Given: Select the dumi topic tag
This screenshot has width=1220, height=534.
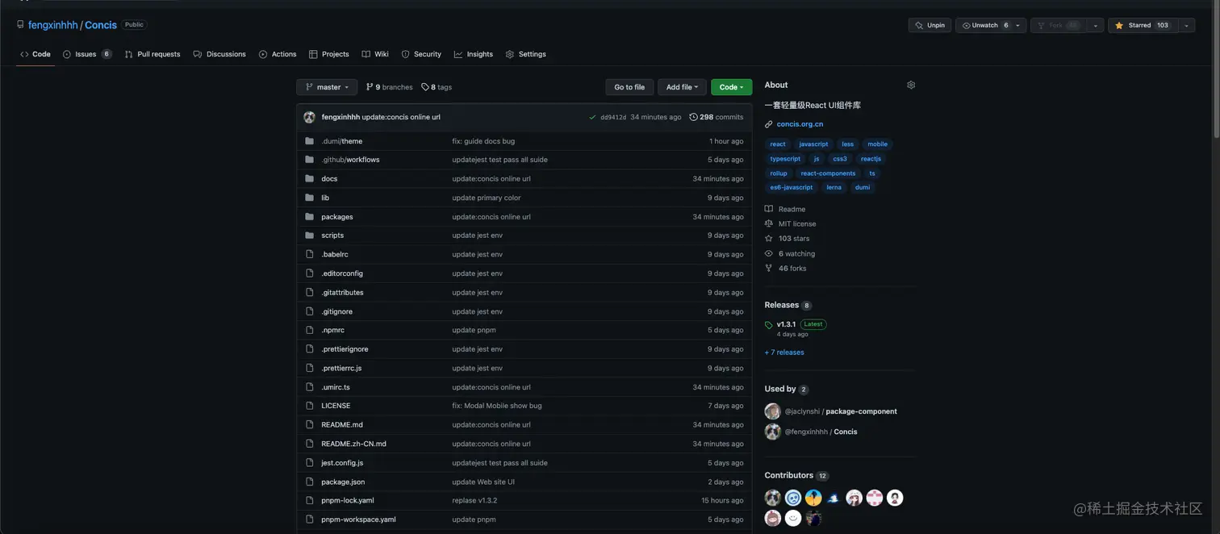Looking at the screenshot, I should tap(863, 187).
